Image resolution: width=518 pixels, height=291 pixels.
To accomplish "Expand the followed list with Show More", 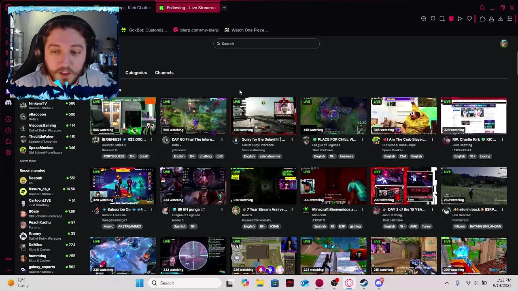I will click(28, 161).
